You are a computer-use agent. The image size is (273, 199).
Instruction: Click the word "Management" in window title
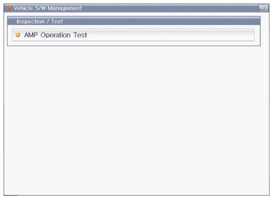(65, 8)
